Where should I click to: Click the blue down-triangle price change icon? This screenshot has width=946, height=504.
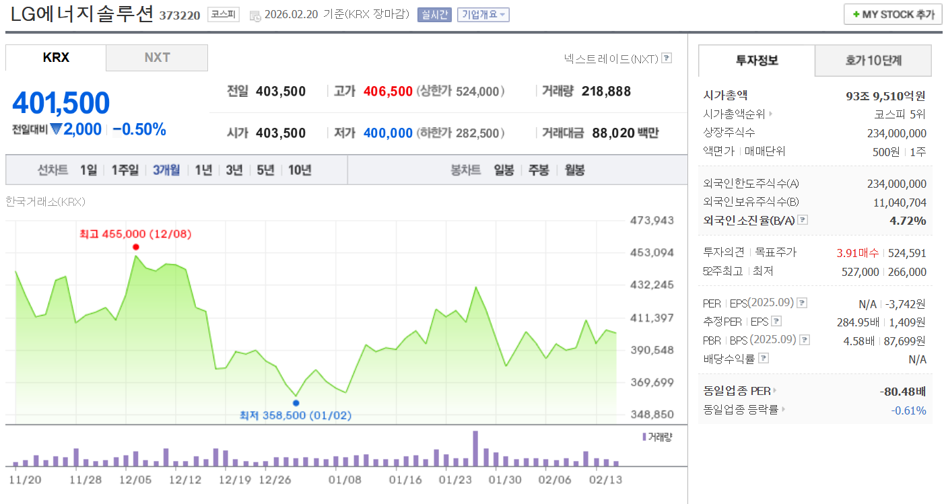point(56,129)
